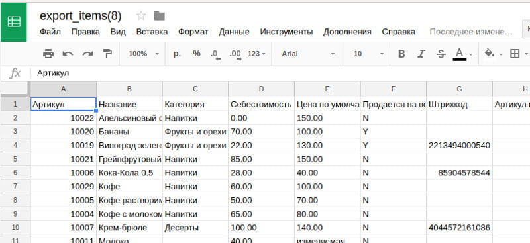The height and width of the screenshot is (243, 530).
Task: Select row 6 header
Action: tap(15, 173)
